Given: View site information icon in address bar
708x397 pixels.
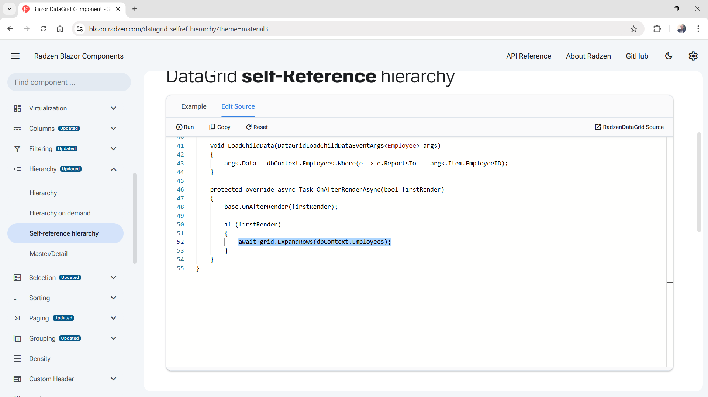Looking at the screenshot, I should click(x=80, y=29).
